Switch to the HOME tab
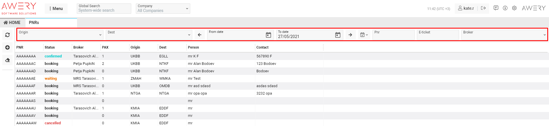The image size is (549, 126). click(x=12, y=23)
